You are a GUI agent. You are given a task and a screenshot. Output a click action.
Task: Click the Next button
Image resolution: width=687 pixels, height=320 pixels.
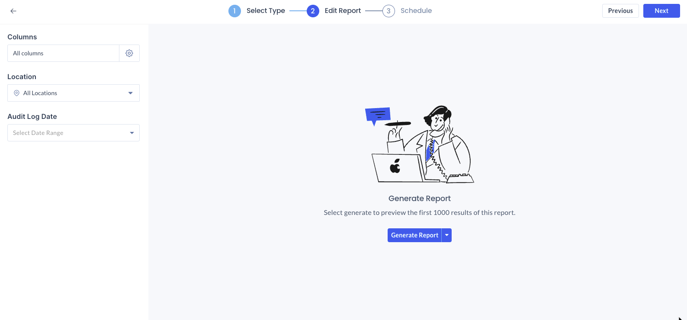[661, 11]
